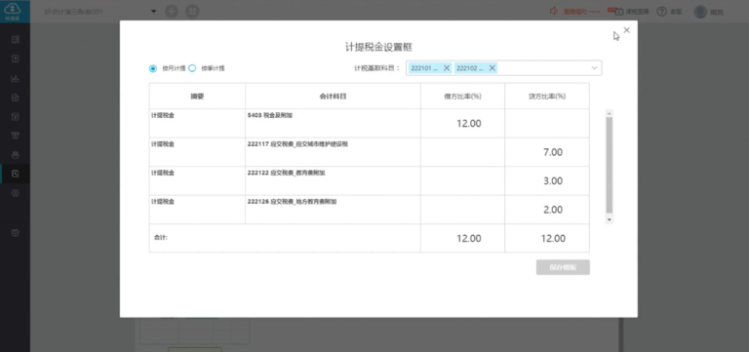Click the scroll up arrow of table scrollbar
Viewport: 749px width, 352px height.
click(x=609, y=114)
